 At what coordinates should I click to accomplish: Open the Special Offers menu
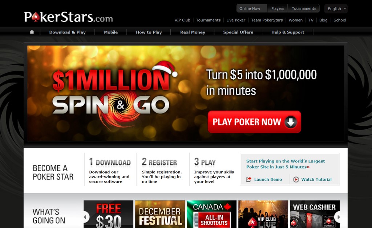(238, 32)
